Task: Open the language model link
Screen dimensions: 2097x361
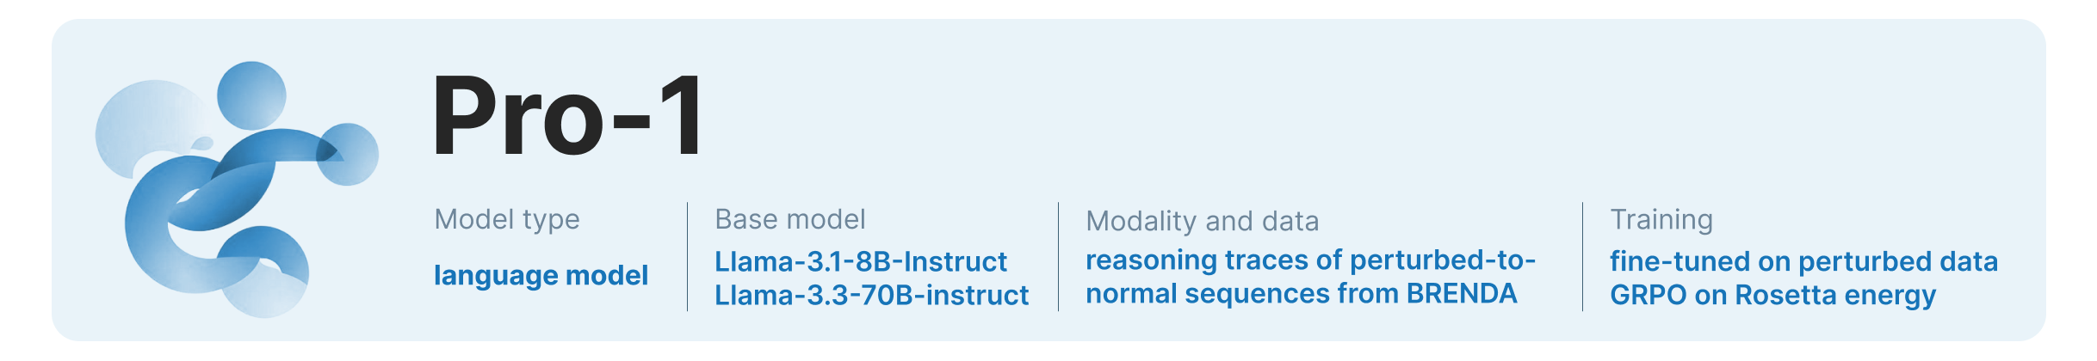Action: pyautogui.click(x=541, y=275)
